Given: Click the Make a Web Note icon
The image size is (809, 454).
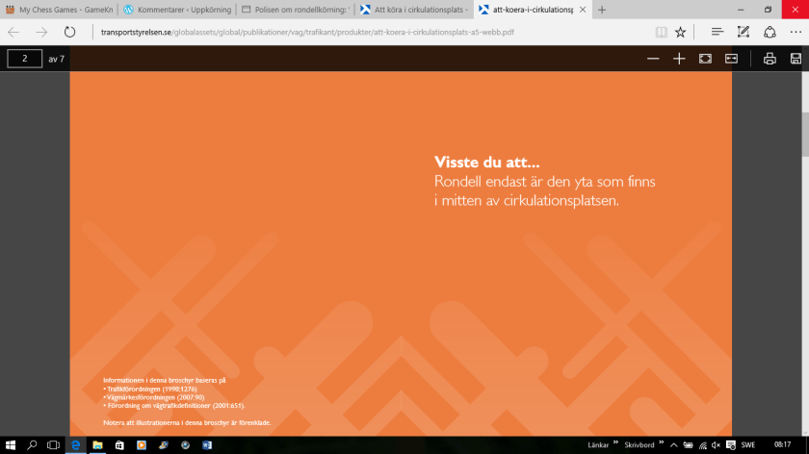Looking at the screenshot, I should tap(743, 32).
